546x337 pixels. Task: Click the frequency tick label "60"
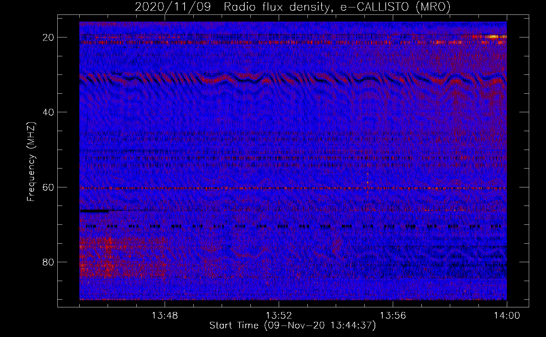49,187
